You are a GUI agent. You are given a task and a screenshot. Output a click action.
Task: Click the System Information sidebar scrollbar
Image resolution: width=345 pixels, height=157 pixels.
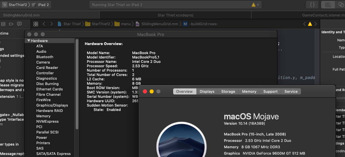[x=77, y=84]
